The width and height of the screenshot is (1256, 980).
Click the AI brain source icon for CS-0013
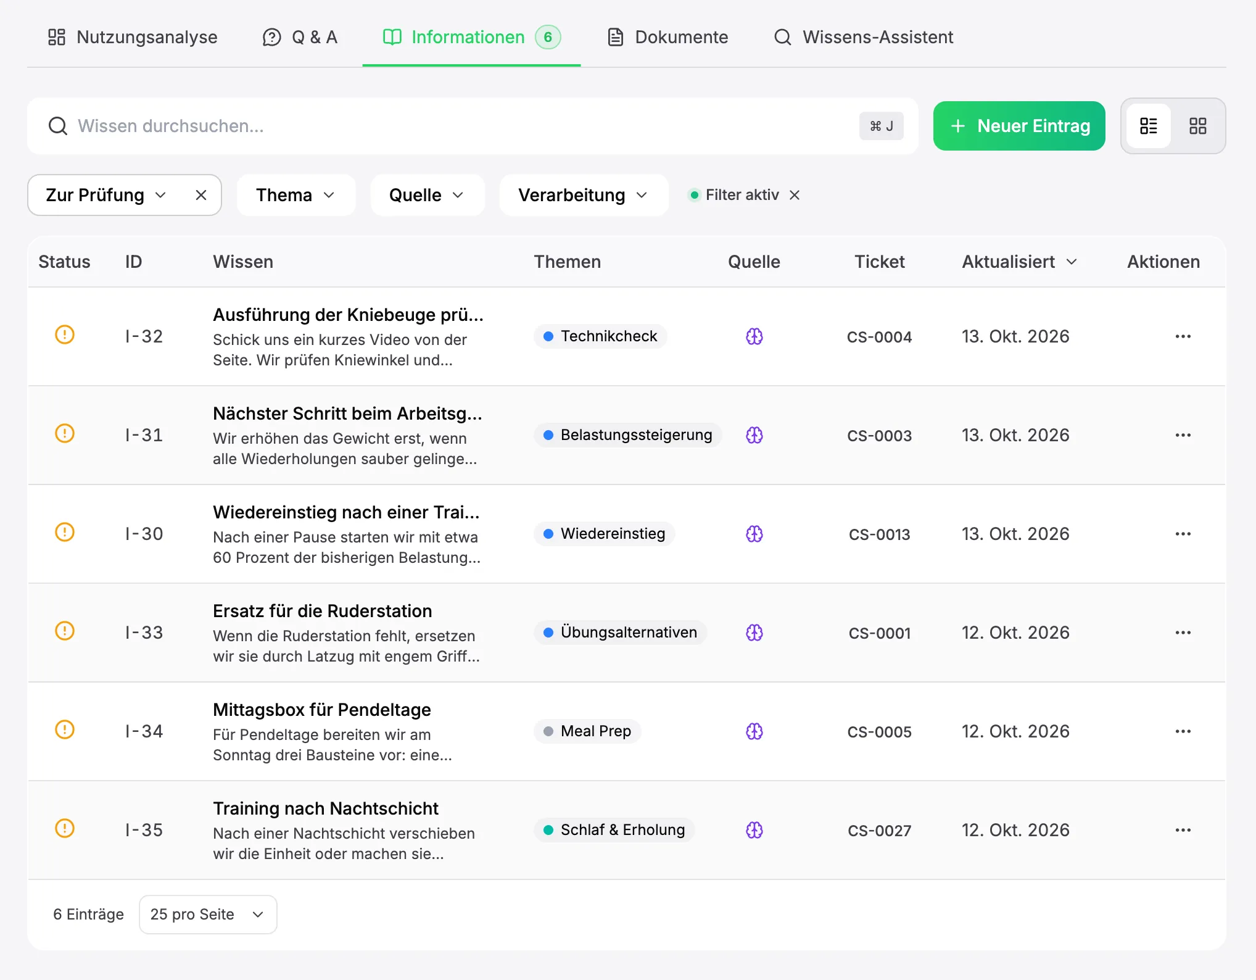coord(754,534)
